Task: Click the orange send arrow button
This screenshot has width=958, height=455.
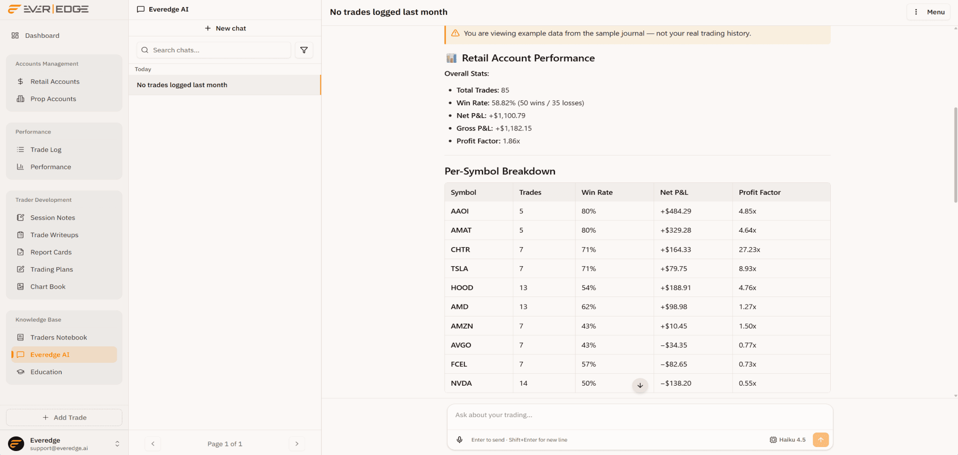Action: point(821,440)
